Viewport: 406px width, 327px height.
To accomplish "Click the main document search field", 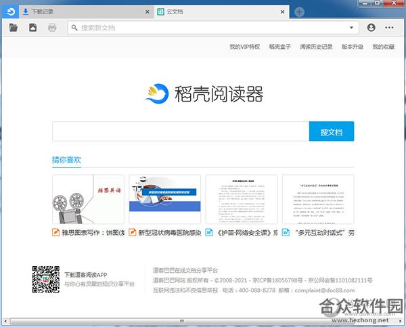I will click(x=181, y=131).
